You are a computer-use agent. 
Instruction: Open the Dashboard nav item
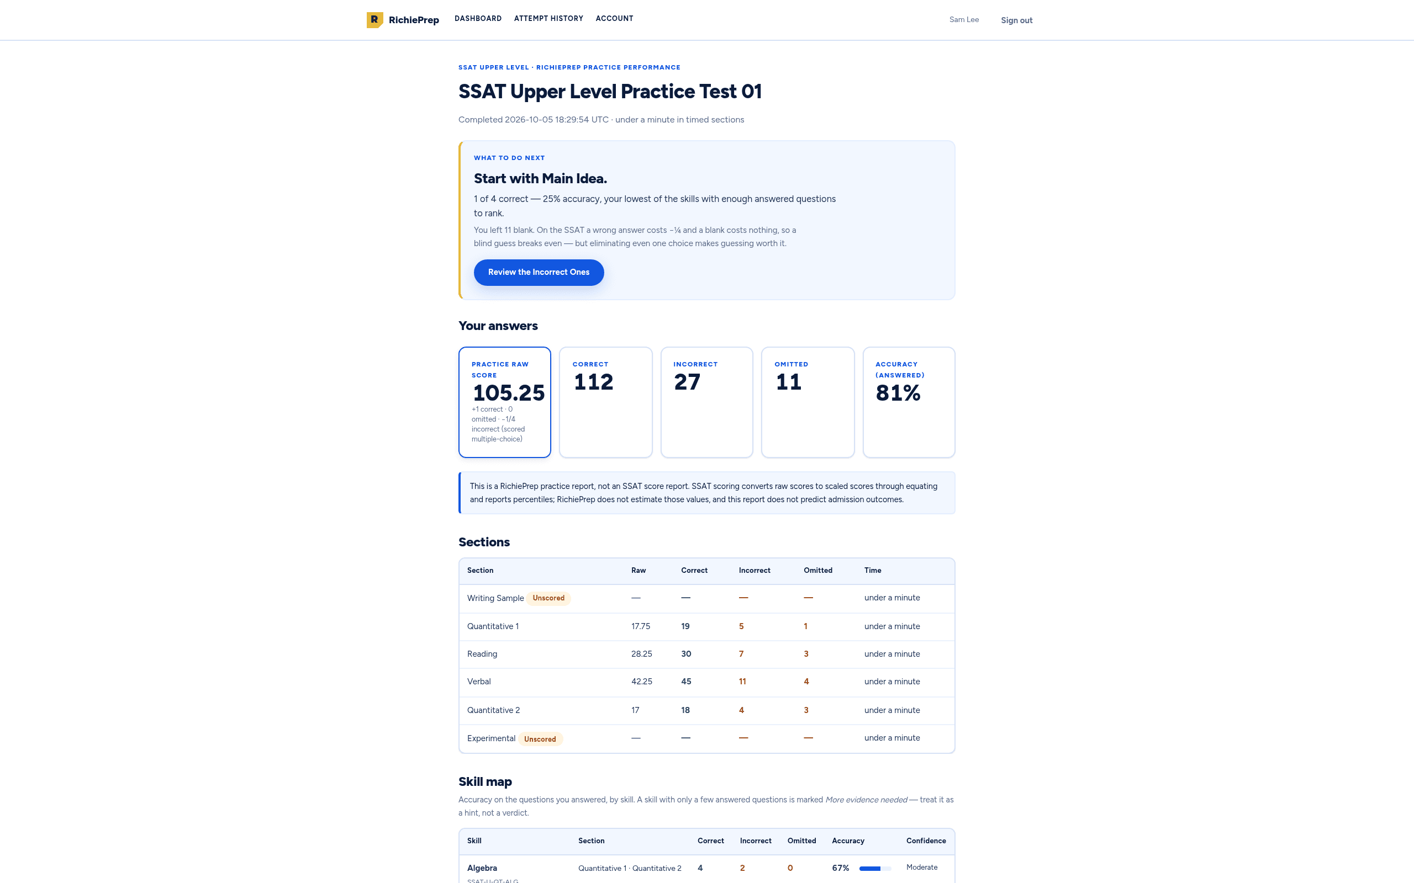tap(478, 19)
